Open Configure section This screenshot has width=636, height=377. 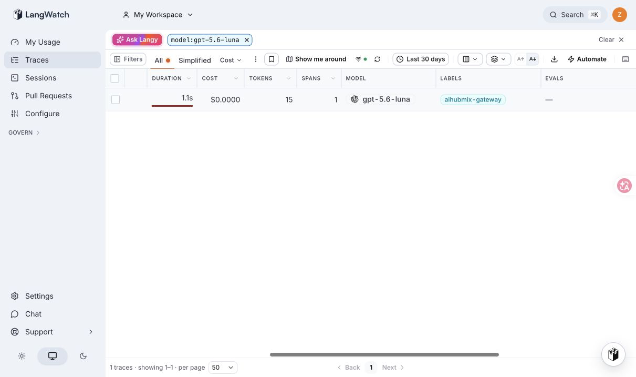click(x=53, y=114)
